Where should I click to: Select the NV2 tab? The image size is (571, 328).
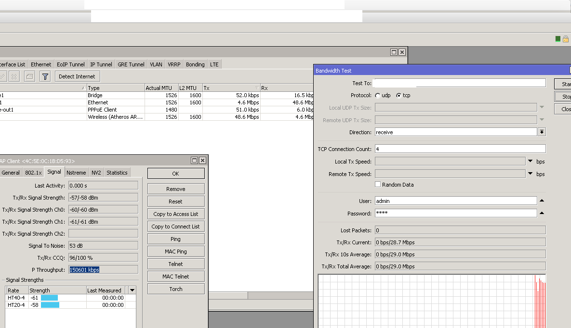point(96,173)
